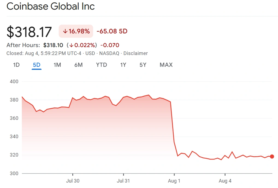The height and width of the screenshot is (188, 278).
Task: Click the Jul 30 date label
Action: click(x=73, y=181)
